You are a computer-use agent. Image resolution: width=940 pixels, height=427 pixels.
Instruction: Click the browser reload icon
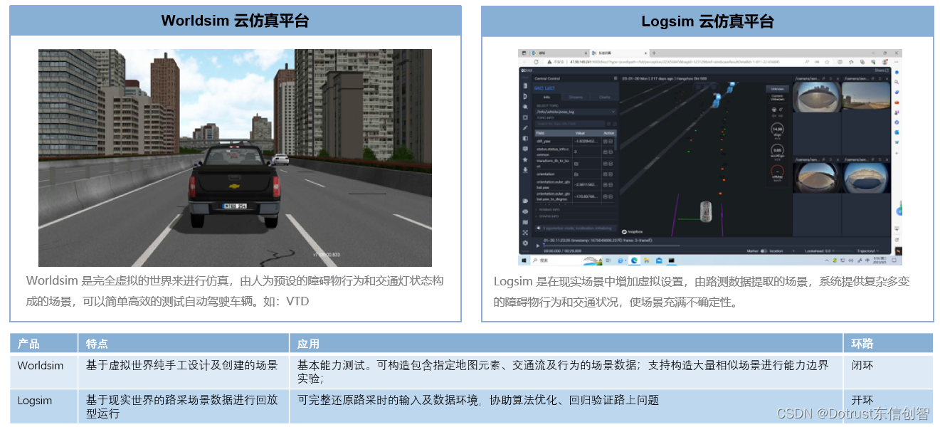coord(536,62)
